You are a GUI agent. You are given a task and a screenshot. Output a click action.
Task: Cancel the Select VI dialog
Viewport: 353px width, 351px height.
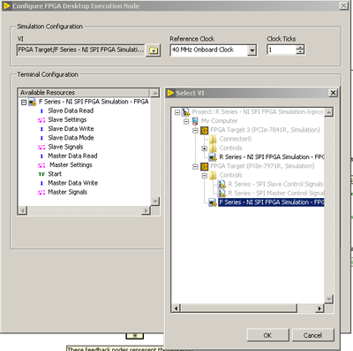point(312,335)
